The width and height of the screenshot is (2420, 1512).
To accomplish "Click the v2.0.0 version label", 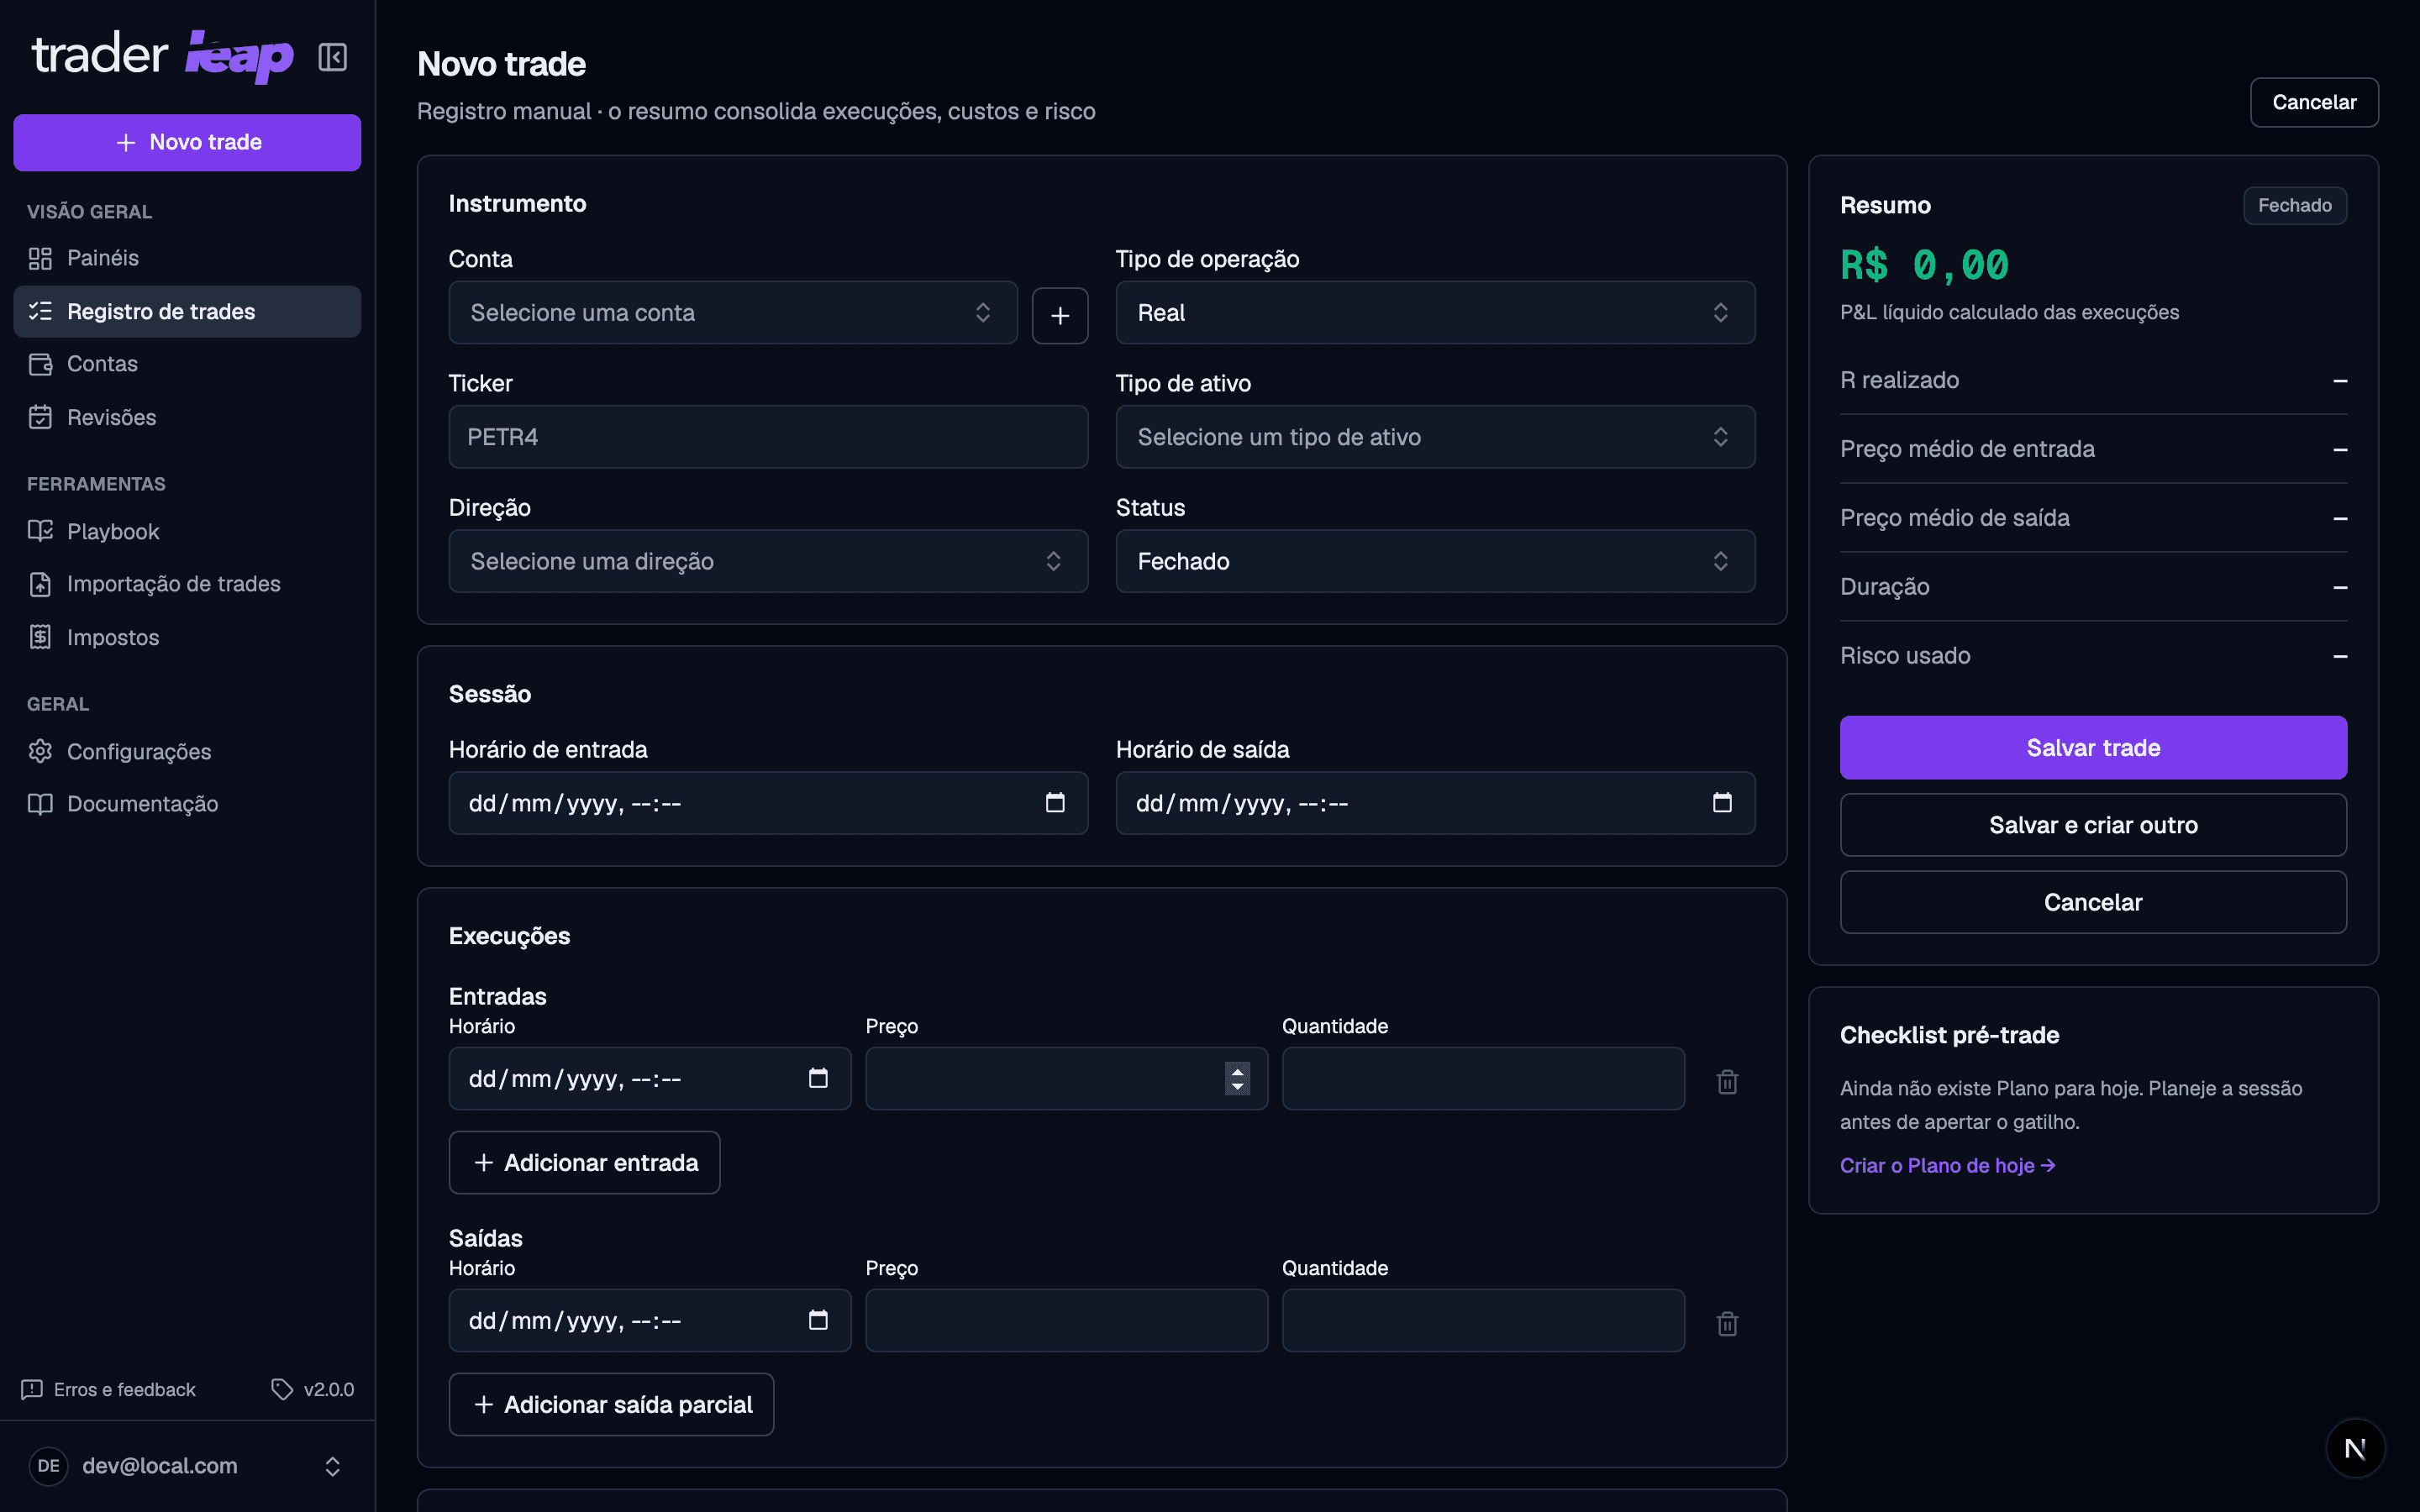I will point(329,1389).
